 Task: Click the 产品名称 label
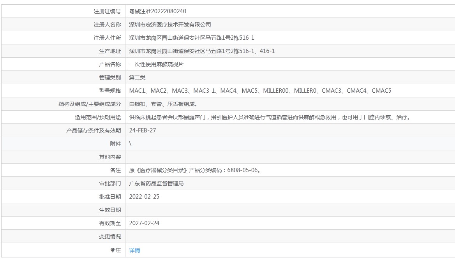[110, 64]
